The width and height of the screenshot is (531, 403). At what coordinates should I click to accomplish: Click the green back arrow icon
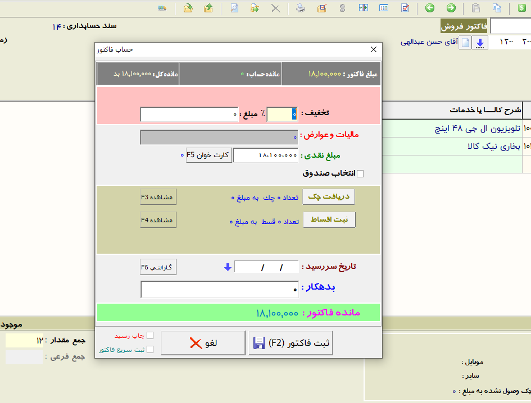coord(430,8)
